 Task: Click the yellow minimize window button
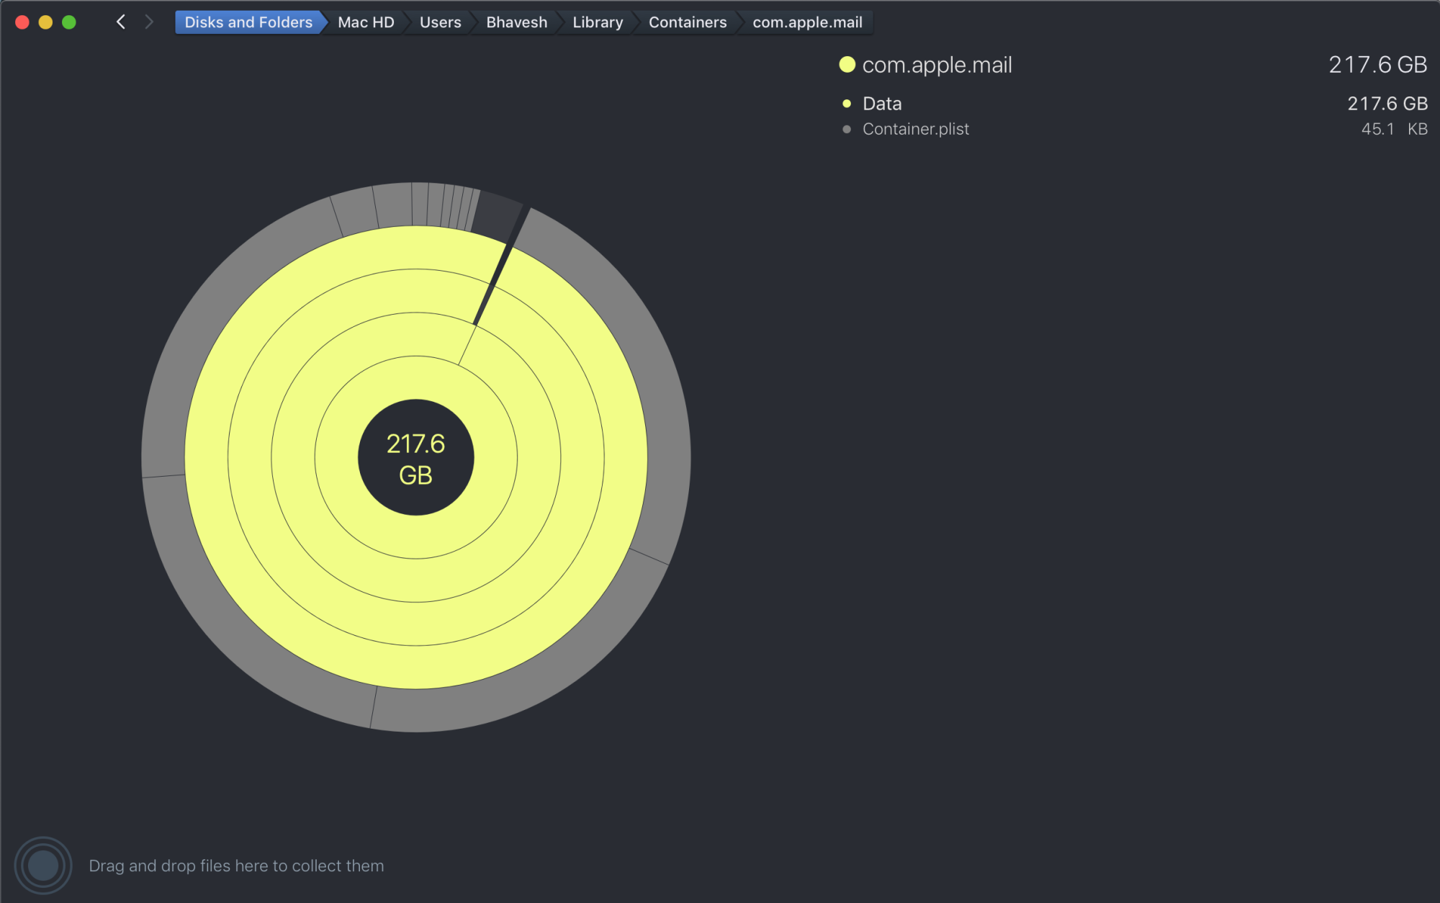(x=45, y=22)
